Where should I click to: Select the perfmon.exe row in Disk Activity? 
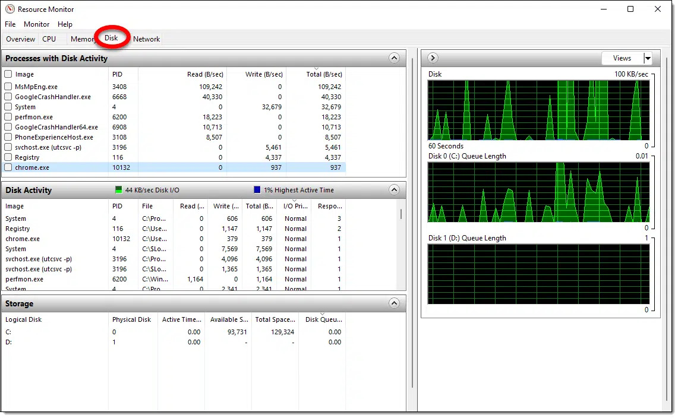coord(175,279)
